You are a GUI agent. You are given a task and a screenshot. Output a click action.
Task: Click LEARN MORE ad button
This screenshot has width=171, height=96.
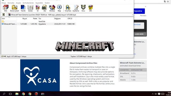pos(139,34)
